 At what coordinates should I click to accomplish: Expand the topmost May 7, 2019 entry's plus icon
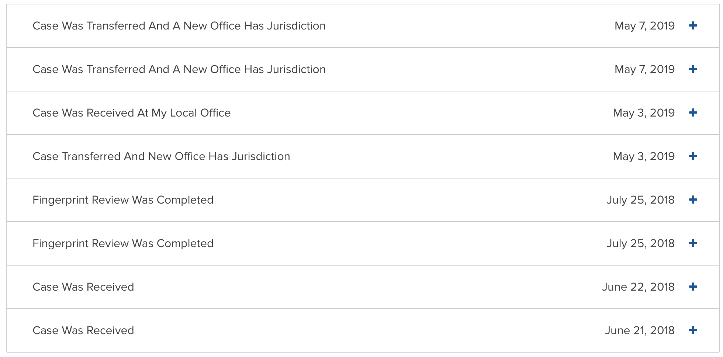pos(693,25)
